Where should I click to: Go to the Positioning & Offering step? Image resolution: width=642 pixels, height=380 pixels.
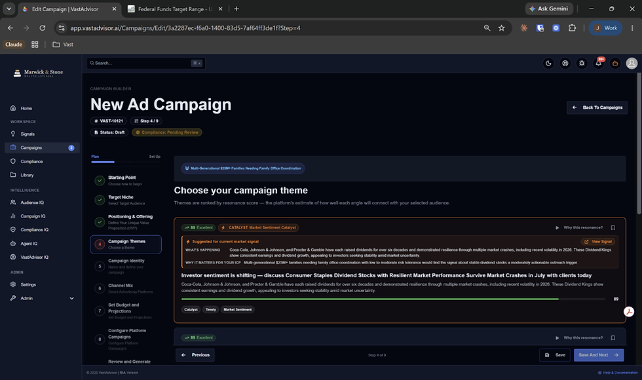[x=126, y=222]
